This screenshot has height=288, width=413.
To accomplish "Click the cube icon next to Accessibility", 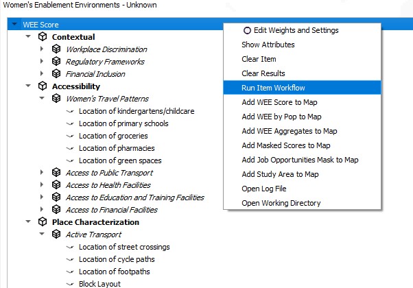I will 43,86.
